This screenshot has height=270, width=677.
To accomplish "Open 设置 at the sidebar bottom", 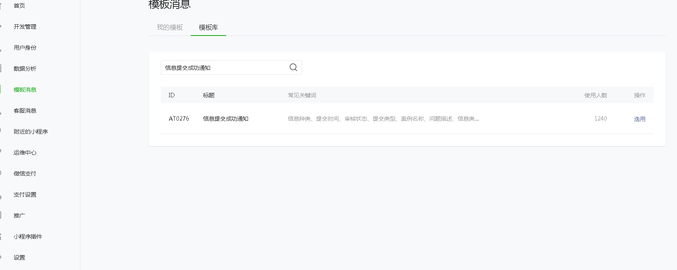I will click(x=19, y=257).
